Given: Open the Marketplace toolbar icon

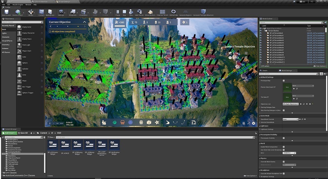Looking at the screenshot, I should [x=50, y=12].
